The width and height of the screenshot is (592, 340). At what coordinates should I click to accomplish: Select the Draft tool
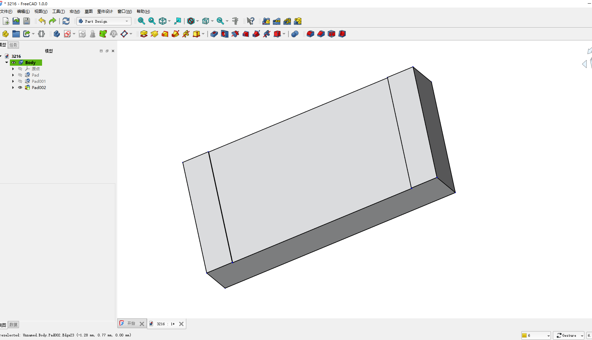point(331,34)
